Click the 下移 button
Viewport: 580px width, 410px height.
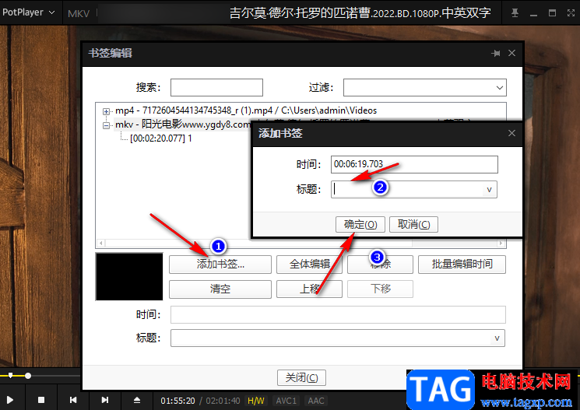[x=380, y=289]
